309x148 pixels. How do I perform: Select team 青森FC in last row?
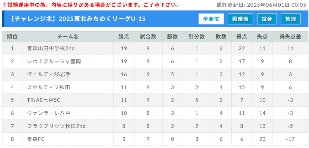click(x=36, y=139)
